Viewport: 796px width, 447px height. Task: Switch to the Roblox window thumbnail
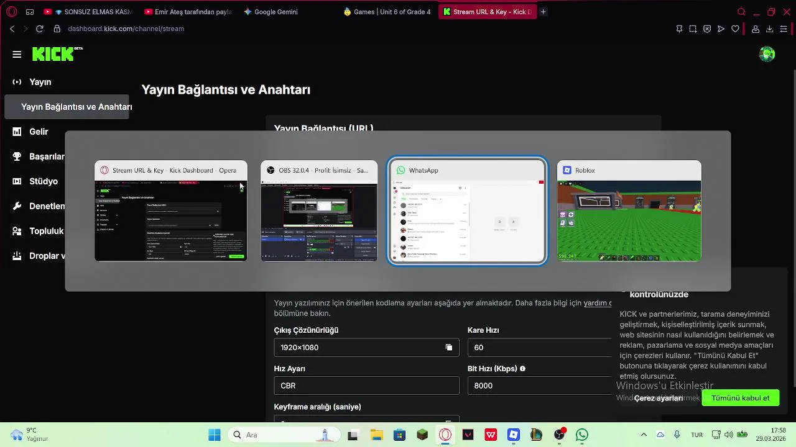tap(629, 211)
